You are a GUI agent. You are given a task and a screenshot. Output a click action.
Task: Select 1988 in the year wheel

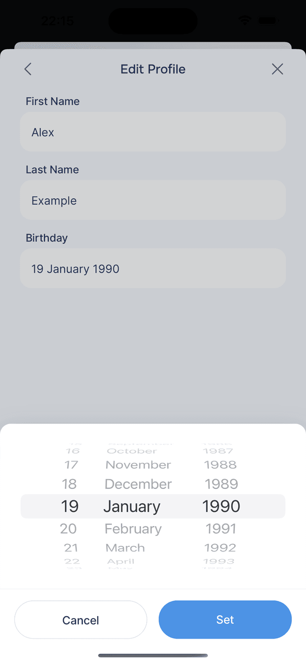point(221,464)
